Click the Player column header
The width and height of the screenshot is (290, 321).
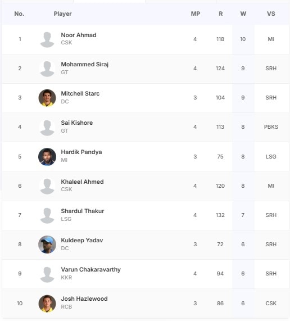62,13
